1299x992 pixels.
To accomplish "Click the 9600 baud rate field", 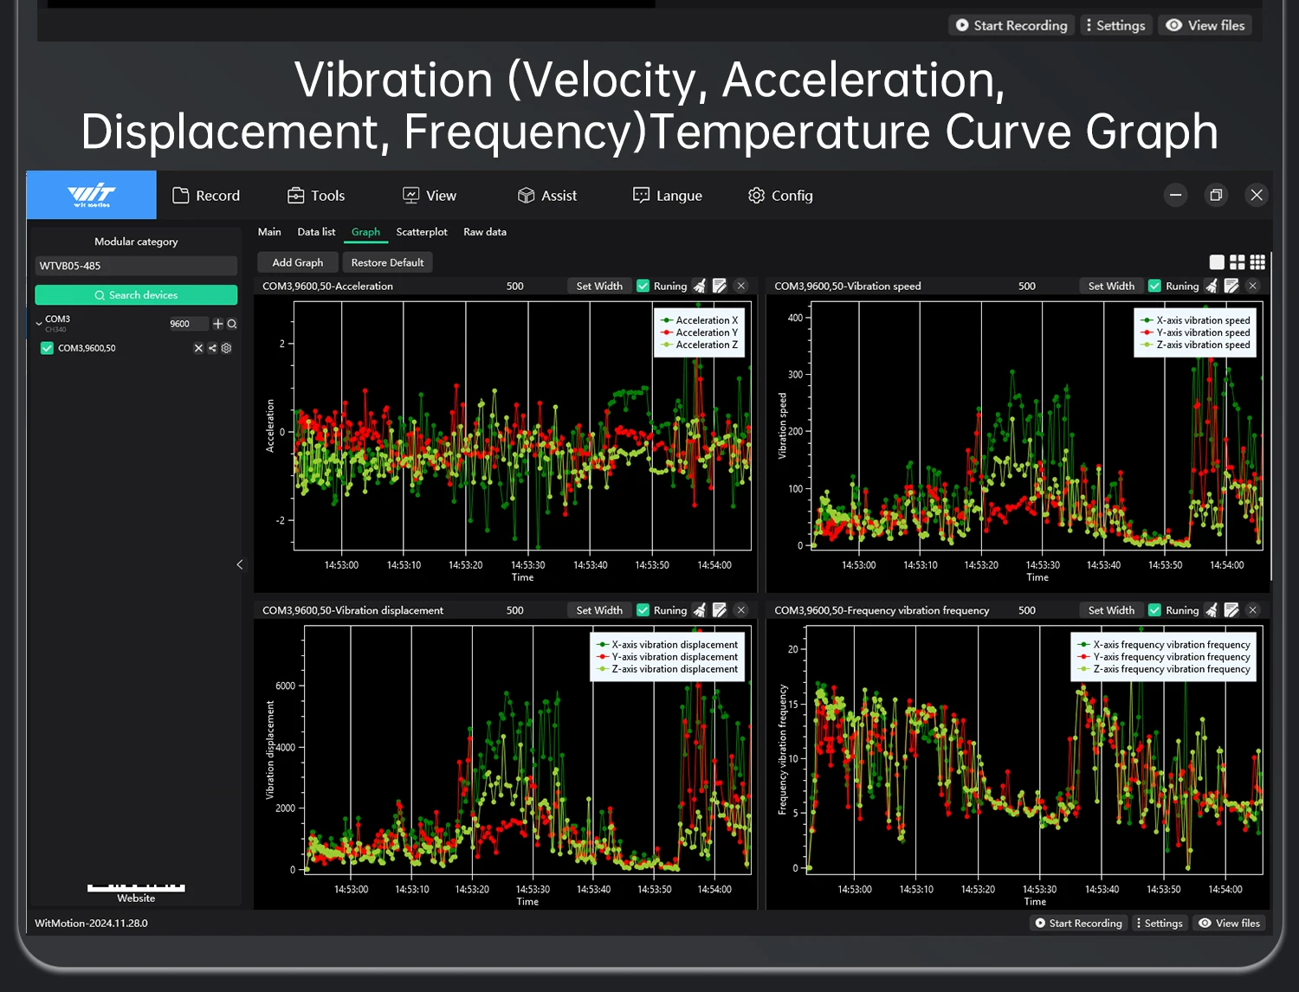I will point(187,324).
